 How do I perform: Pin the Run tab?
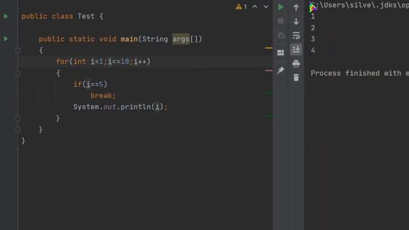tap(281, 70)
